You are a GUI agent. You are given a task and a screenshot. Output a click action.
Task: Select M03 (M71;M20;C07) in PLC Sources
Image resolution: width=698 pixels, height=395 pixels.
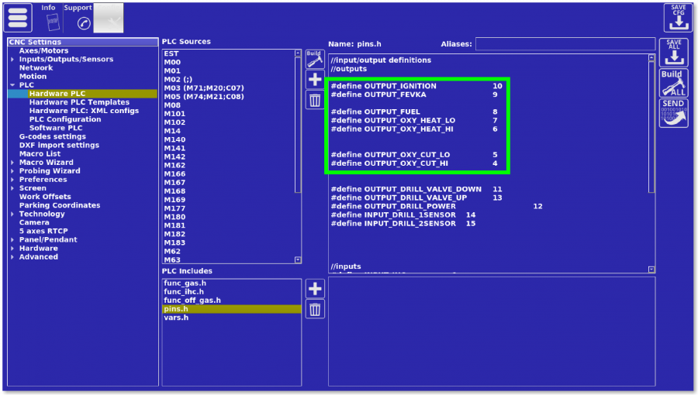(x=204, y=88)
